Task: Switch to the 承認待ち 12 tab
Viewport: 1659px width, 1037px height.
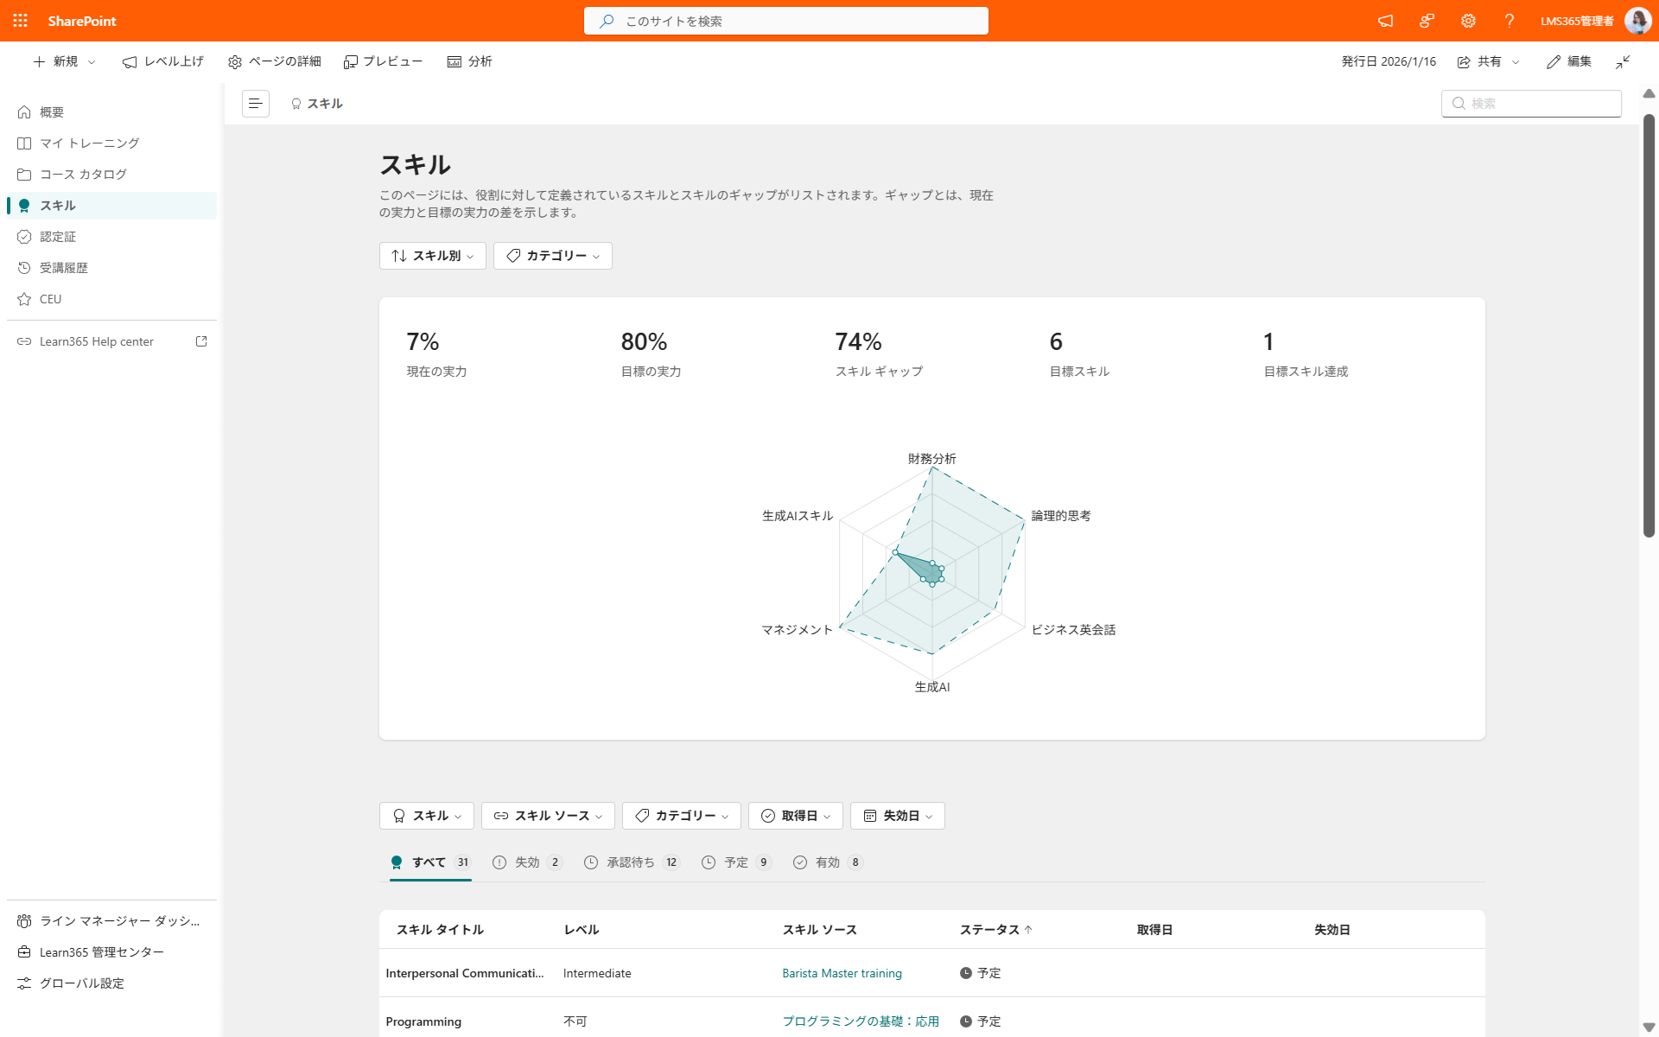Action: pos(632,862)
